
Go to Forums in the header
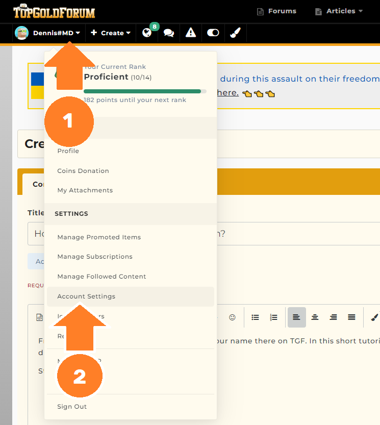277,11
